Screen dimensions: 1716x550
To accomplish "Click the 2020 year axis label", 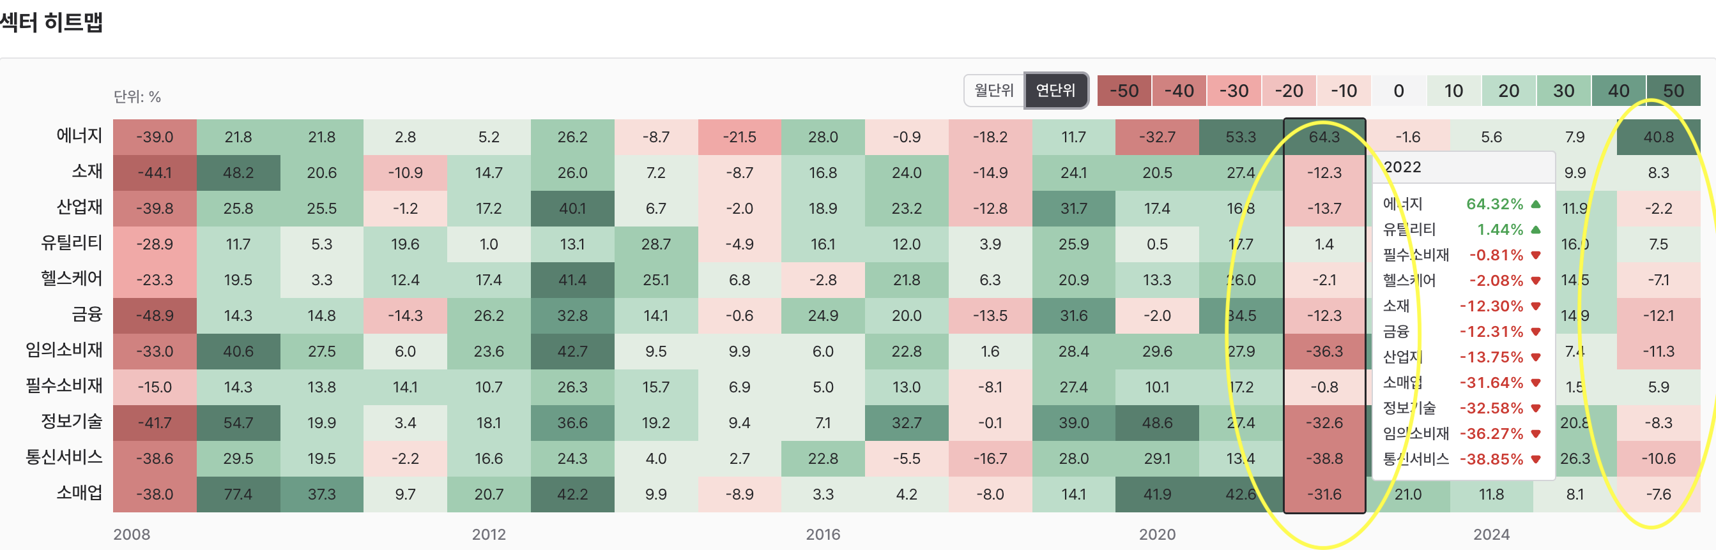I will pos(1156,534).
